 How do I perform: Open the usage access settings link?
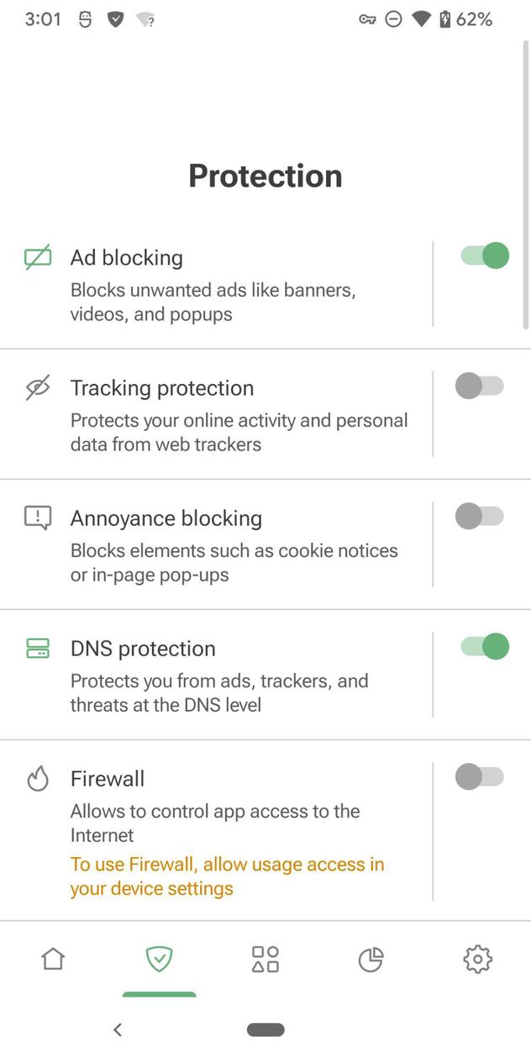tap(227, 875)
